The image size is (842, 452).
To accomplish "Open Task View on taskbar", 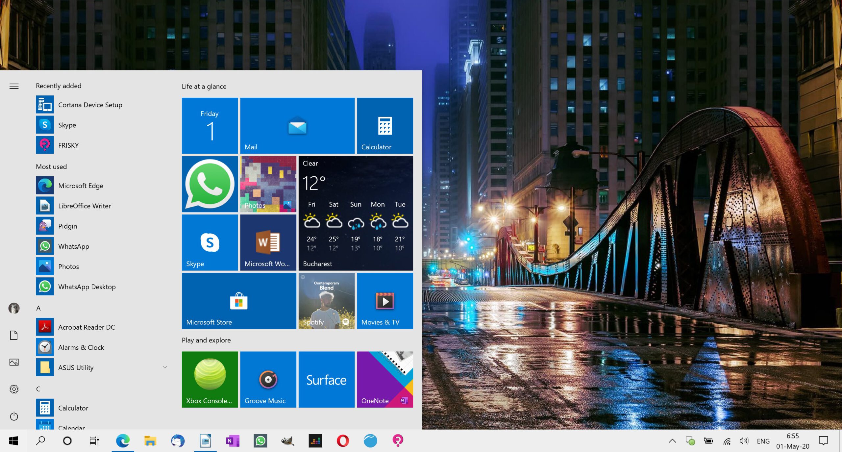I will point(94,441).
